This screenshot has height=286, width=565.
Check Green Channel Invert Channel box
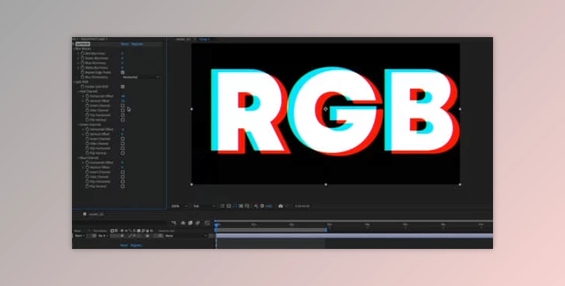click(122, 139)
